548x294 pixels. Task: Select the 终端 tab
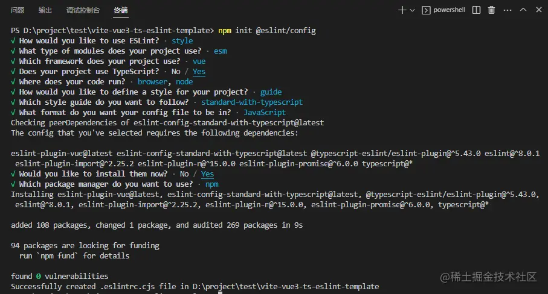click(x=121, y=10)
